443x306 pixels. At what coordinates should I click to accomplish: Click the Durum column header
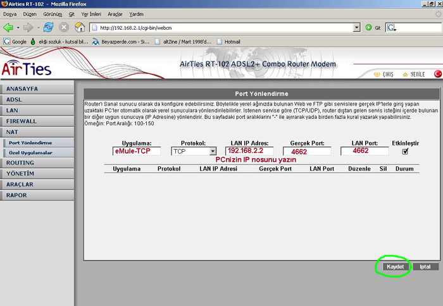tap(404, 169)
